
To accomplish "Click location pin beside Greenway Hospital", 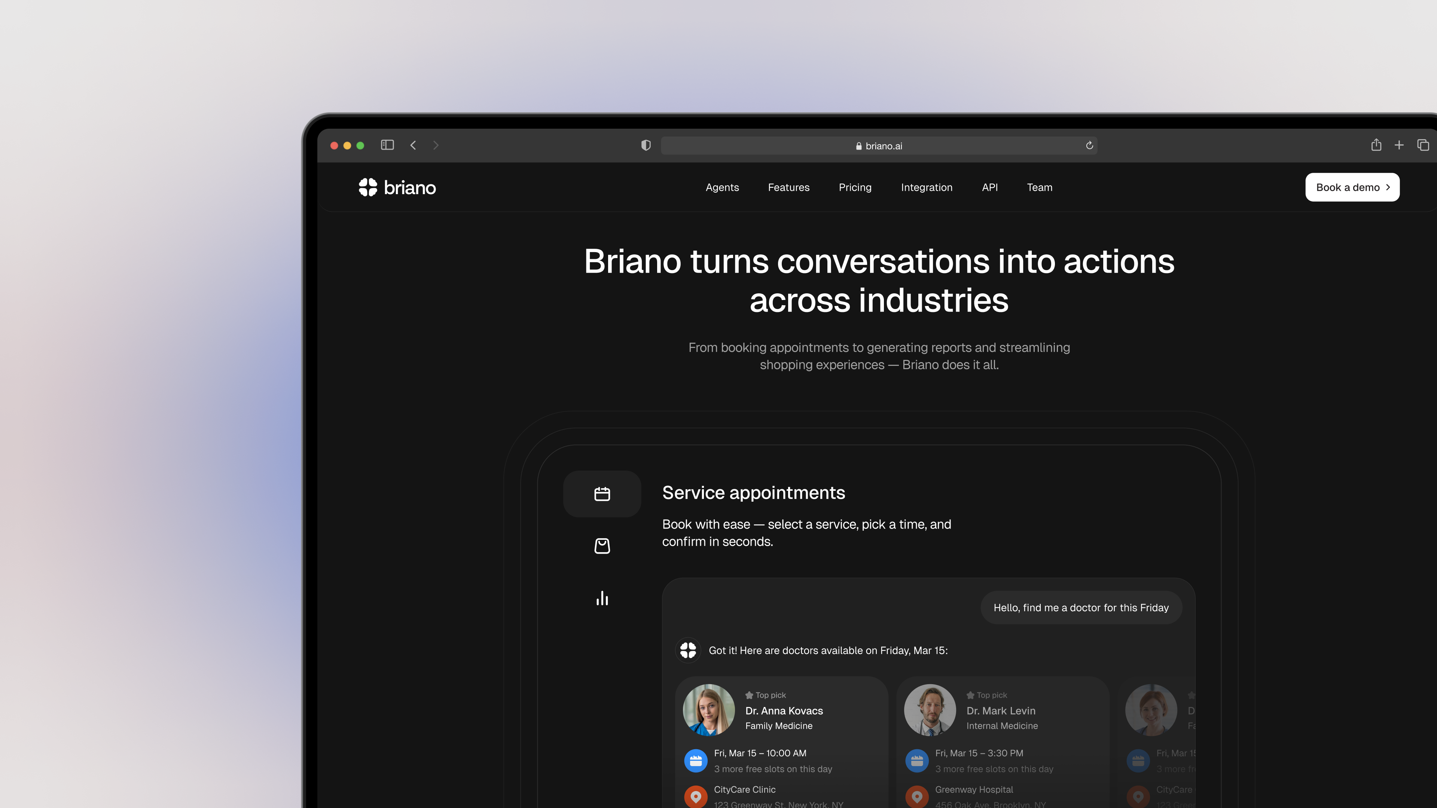I will tap(916, 796).
